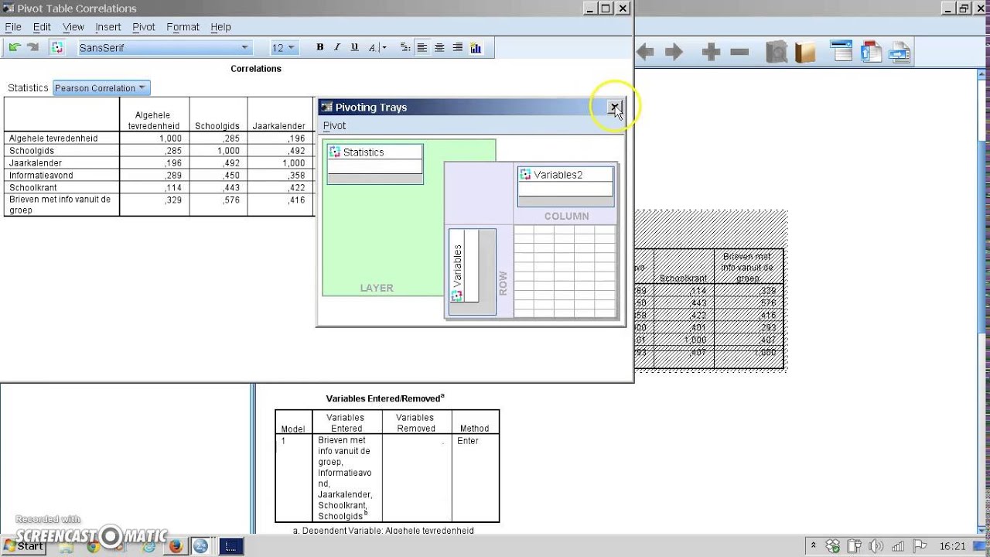This screenshot has height=557, width=990.
Task: Open Pivot menu inside Pivoting Trays
Action: coord(334,125)
